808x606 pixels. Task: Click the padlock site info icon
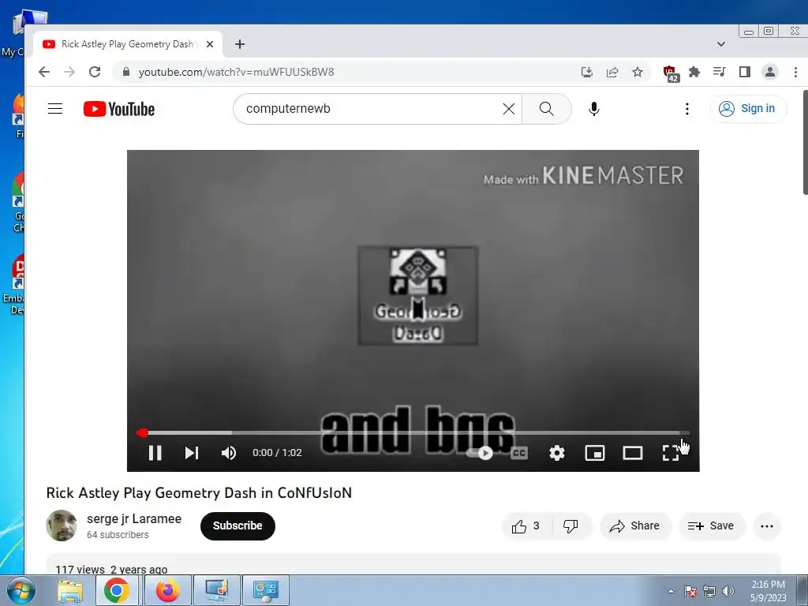(x=126, y=72)
